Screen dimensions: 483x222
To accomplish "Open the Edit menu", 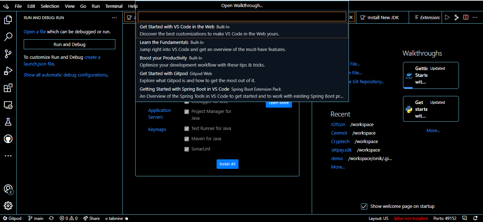I will [31, 6].
